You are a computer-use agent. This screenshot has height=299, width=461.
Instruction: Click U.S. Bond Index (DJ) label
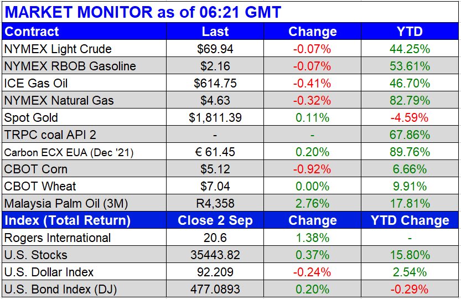tap(60, 289)
